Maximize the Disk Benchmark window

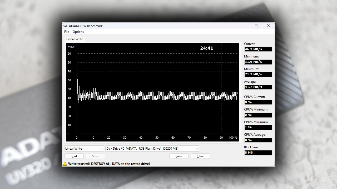[x=256, y=26]
